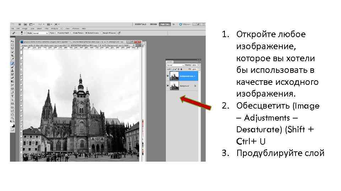Screen dimensions: 341x191
Task: Select the Zoom tool
Action: click(x=12, y=118)
